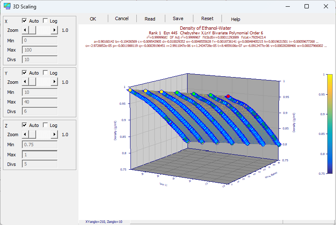Click the Z Max input field
336x225 pixels.
click(x=40, y=155)
